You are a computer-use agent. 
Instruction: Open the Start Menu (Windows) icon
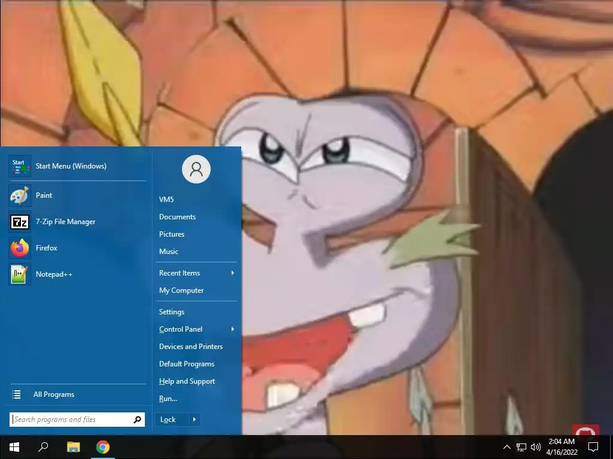(x=20, y=166)
